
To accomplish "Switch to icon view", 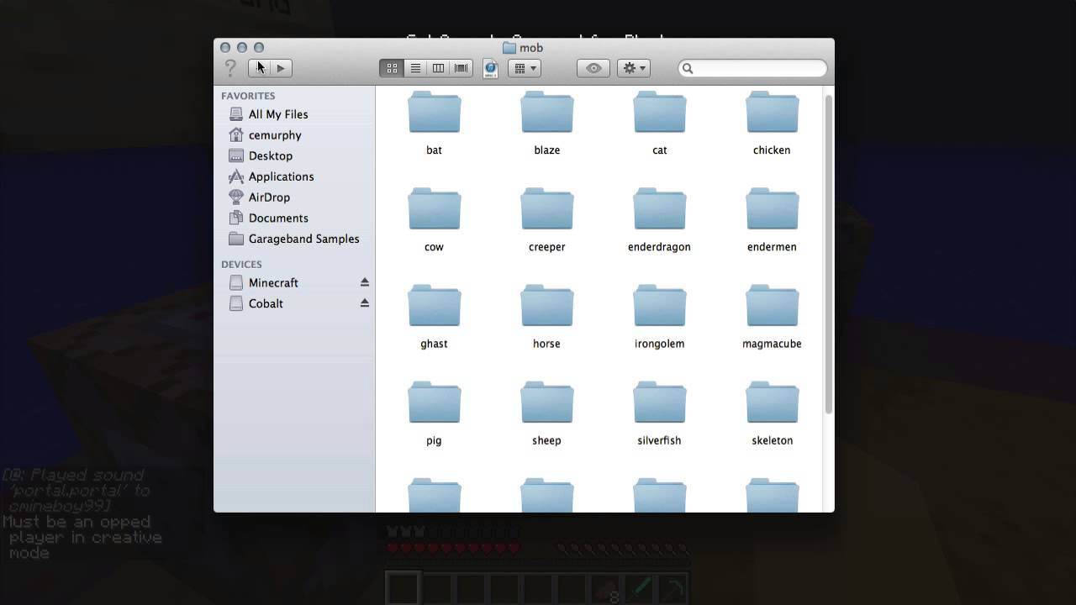I will [392, 68].
